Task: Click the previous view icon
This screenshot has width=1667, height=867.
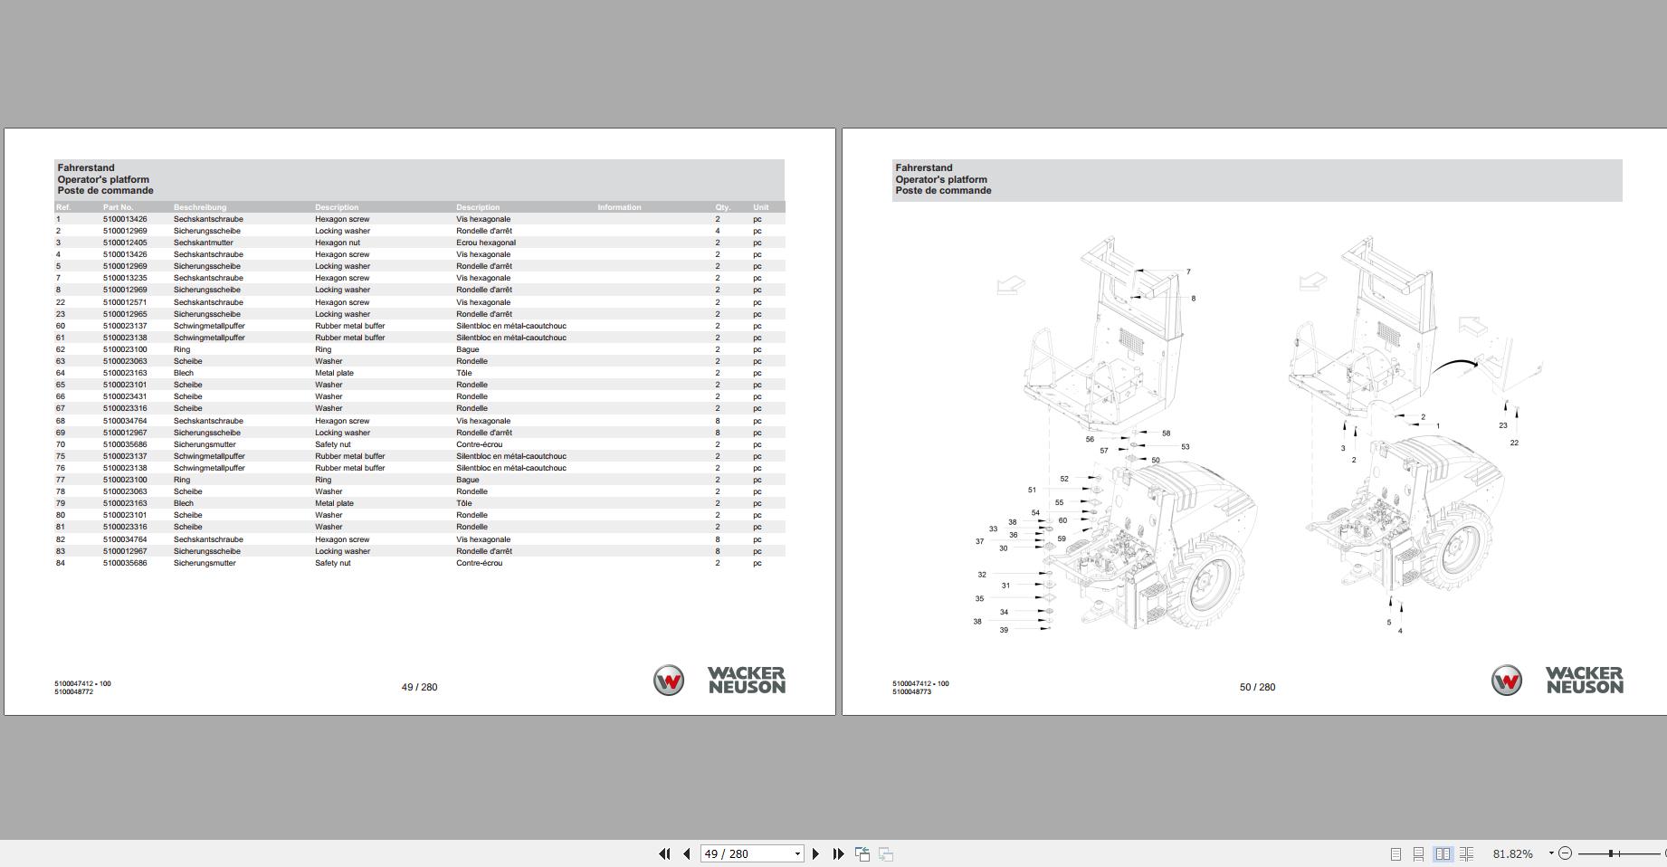Action: coord(862,853)
